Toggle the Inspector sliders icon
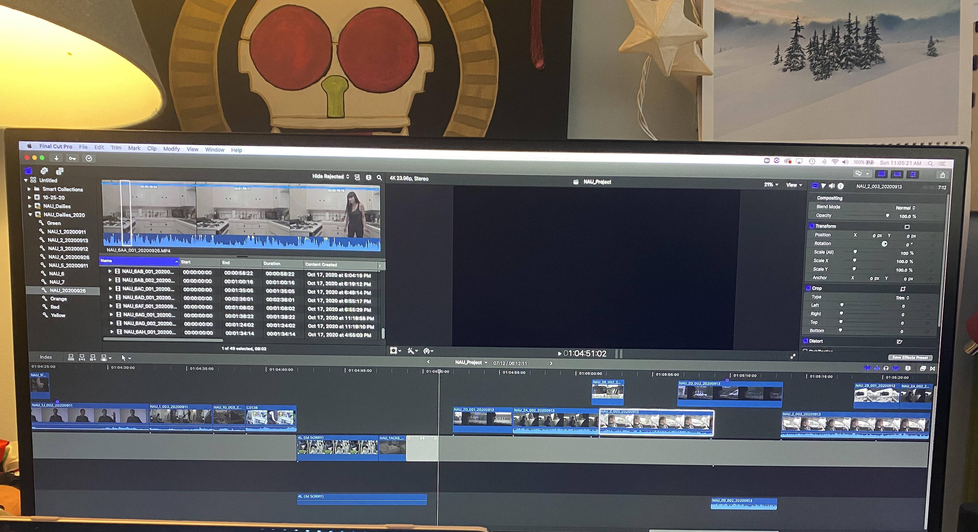 pos(913,174)
